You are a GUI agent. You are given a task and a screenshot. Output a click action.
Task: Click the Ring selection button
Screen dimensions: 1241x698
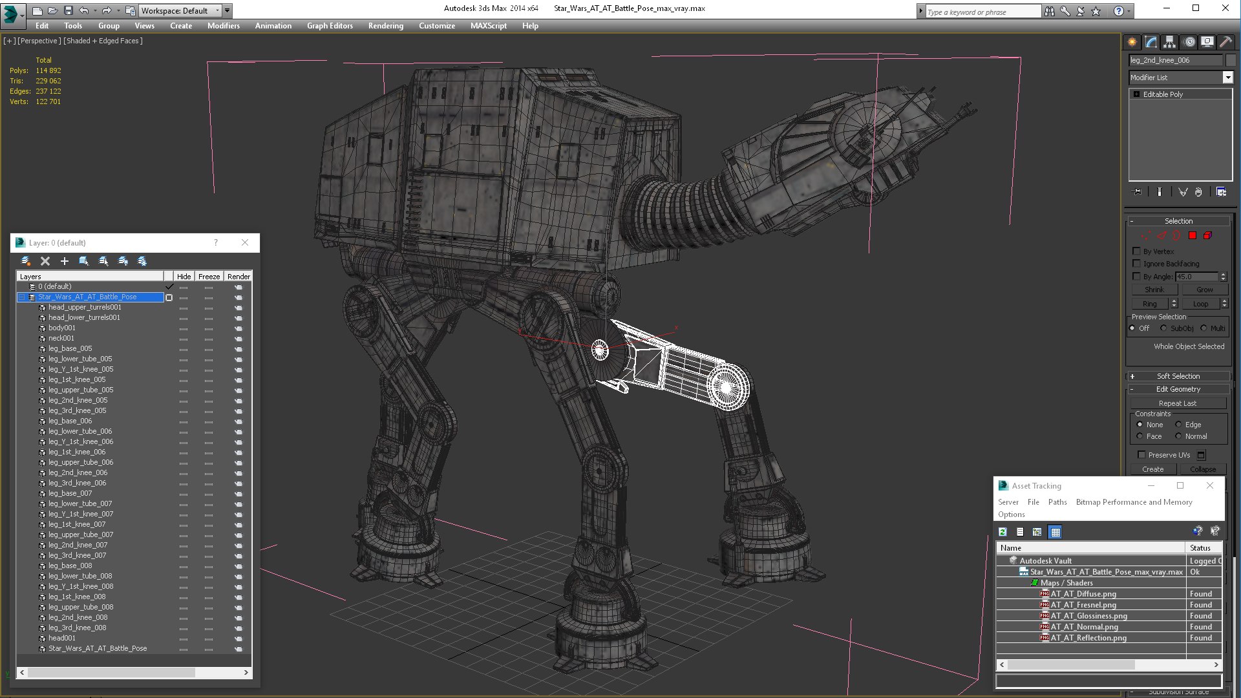click(x=1150, y=304)
